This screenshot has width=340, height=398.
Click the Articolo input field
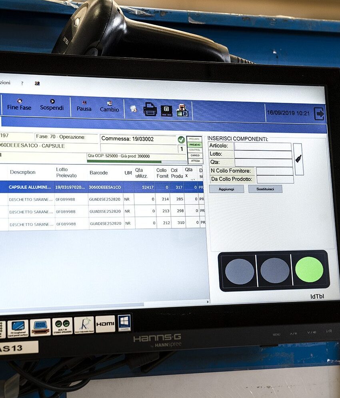262,146
